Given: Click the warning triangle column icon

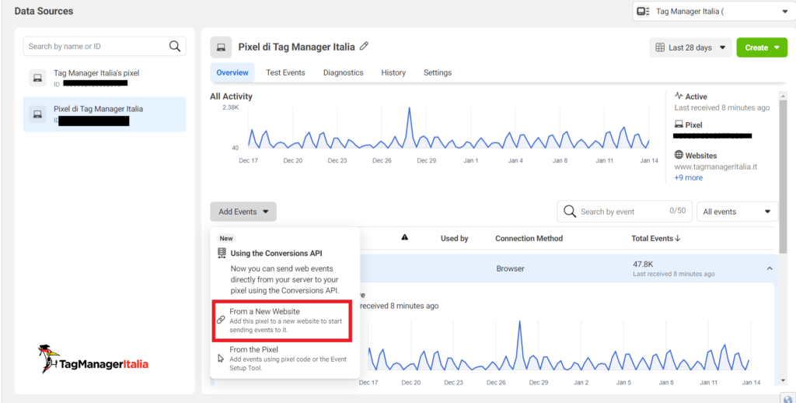Looking at the screenshot, I should coord(404,237).
